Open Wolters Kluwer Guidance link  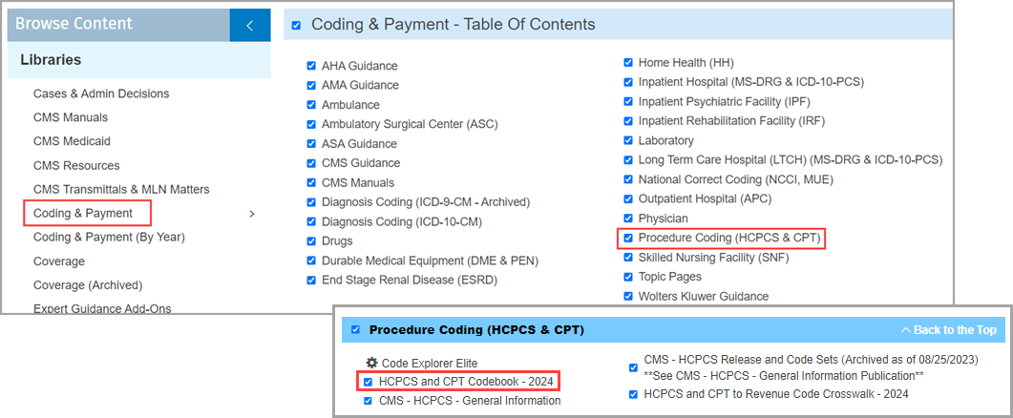click(x=704, y=297)
